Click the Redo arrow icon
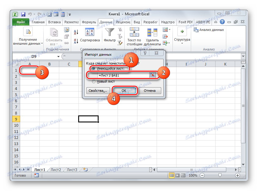This screenshot has height=191, width=258. point(39,14)
